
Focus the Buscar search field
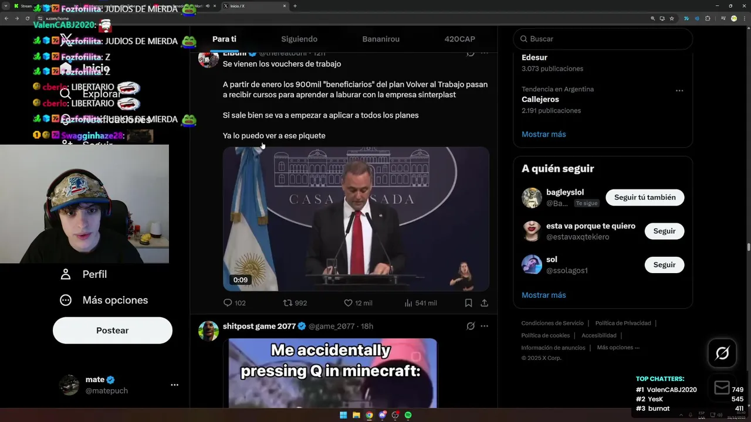pyautogui.click(x=603, y=39)
